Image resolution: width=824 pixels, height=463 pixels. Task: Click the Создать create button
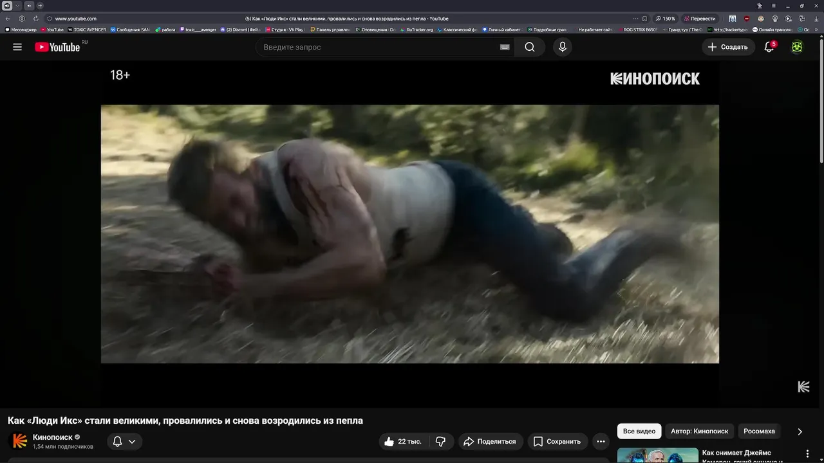click(728, 47)
